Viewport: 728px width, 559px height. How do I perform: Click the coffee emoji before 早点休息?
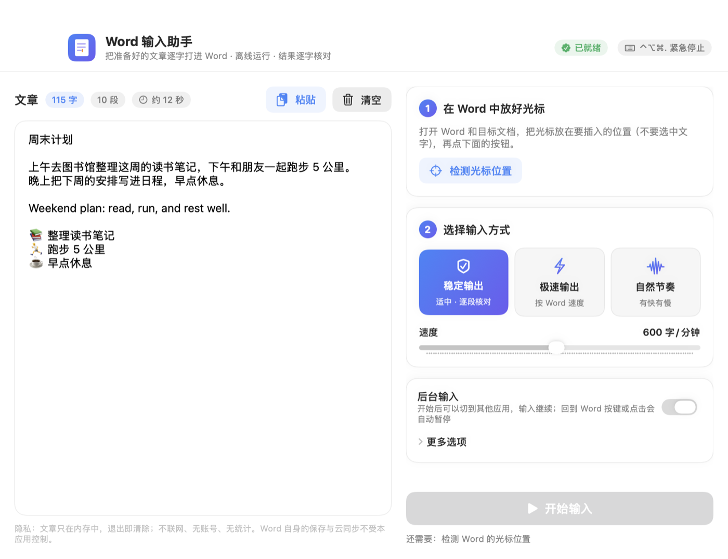(36, 263)
